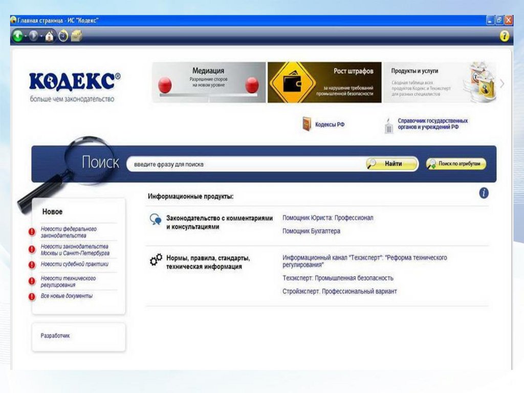Minimize the Кодекс window
524x393 pixels.
490,20
